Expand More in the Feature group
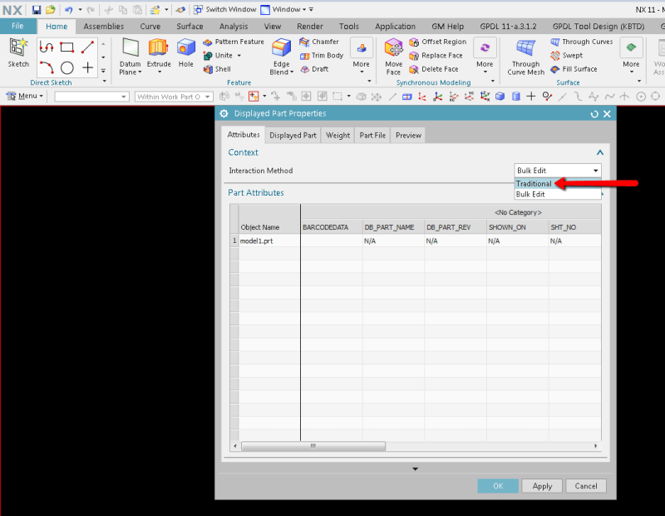The height and width of the screenshot is (516, 665). [x=362, y=54]
